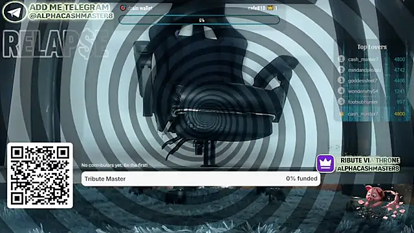Click the Top lovers heading
414x233 pixels.
tap(372, 47)
